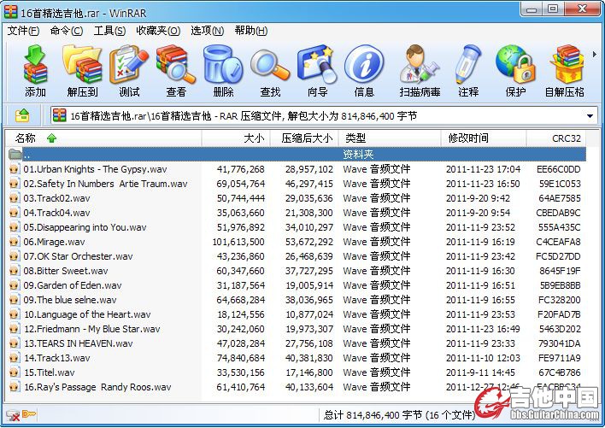Image resolution: width=605 pixels, height=428 pixels.
Task: Click the date 2011-11-10 12:03
Action: (483, 358)
